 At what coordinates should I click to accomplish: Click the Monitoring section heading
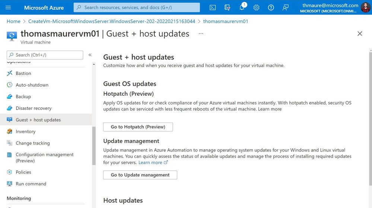pyautogui.click(x=19, y=198)
